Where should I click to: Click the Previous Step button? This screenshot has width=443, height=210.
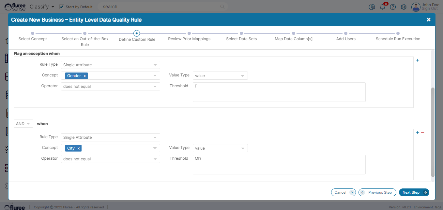point(377,192)
